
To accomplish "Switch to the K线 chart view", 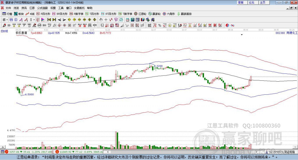I will [30, 14].
